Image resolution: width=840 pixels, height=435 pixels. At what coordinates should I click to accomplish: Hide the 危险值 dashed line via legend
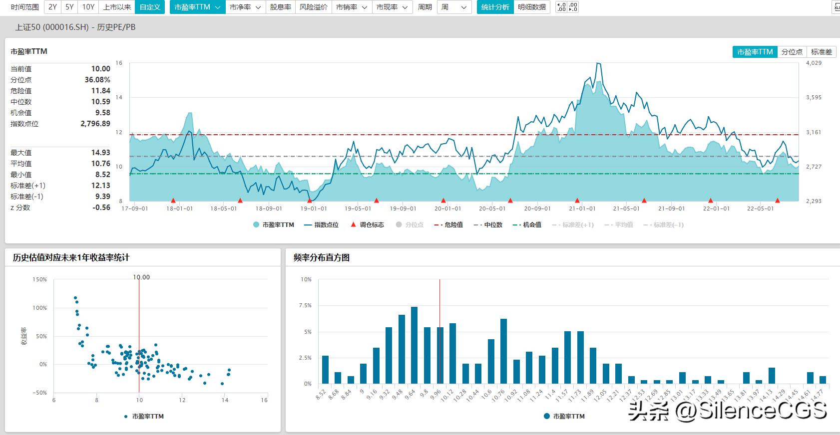[x=448, y=225]
